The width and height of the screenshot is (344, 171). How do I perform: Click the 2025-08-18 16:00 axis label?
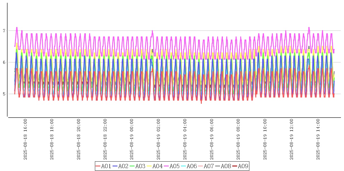[x=25, y=140]
